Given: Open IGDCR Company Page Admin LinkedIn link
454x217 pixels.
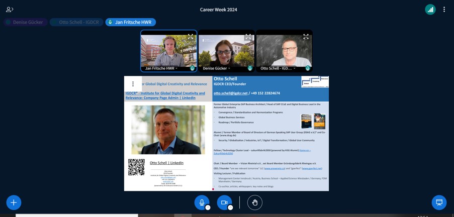Looking at the screenshot, I should 165,95.
